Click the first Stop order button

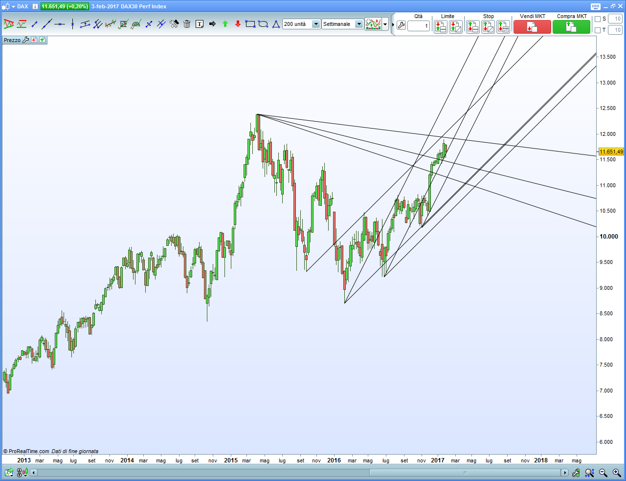tap(472, 27)
